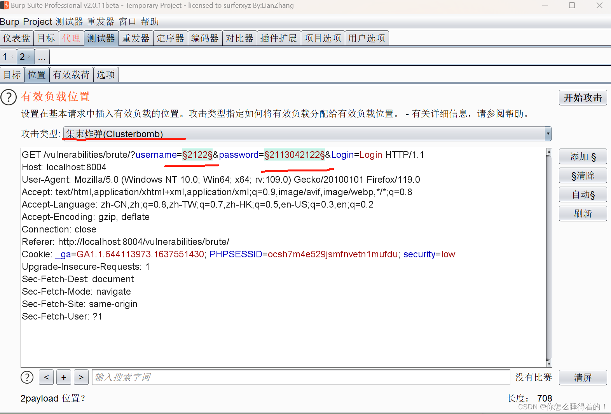Screen dimensions: 611x414
Task: Go to previous search match with <
Action: [x=46, y=377]
